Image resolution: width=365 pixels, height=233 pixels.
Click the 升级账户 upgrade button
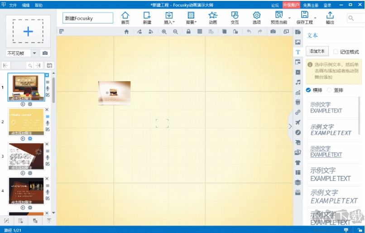tap(291, 5)
